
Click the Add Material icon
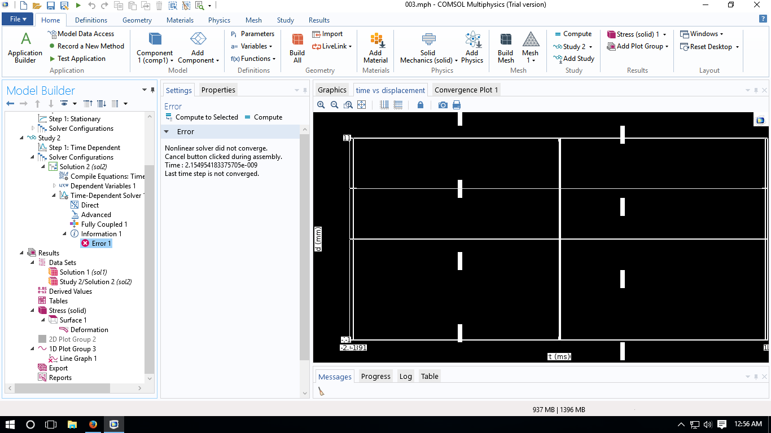tap(375, 47)
